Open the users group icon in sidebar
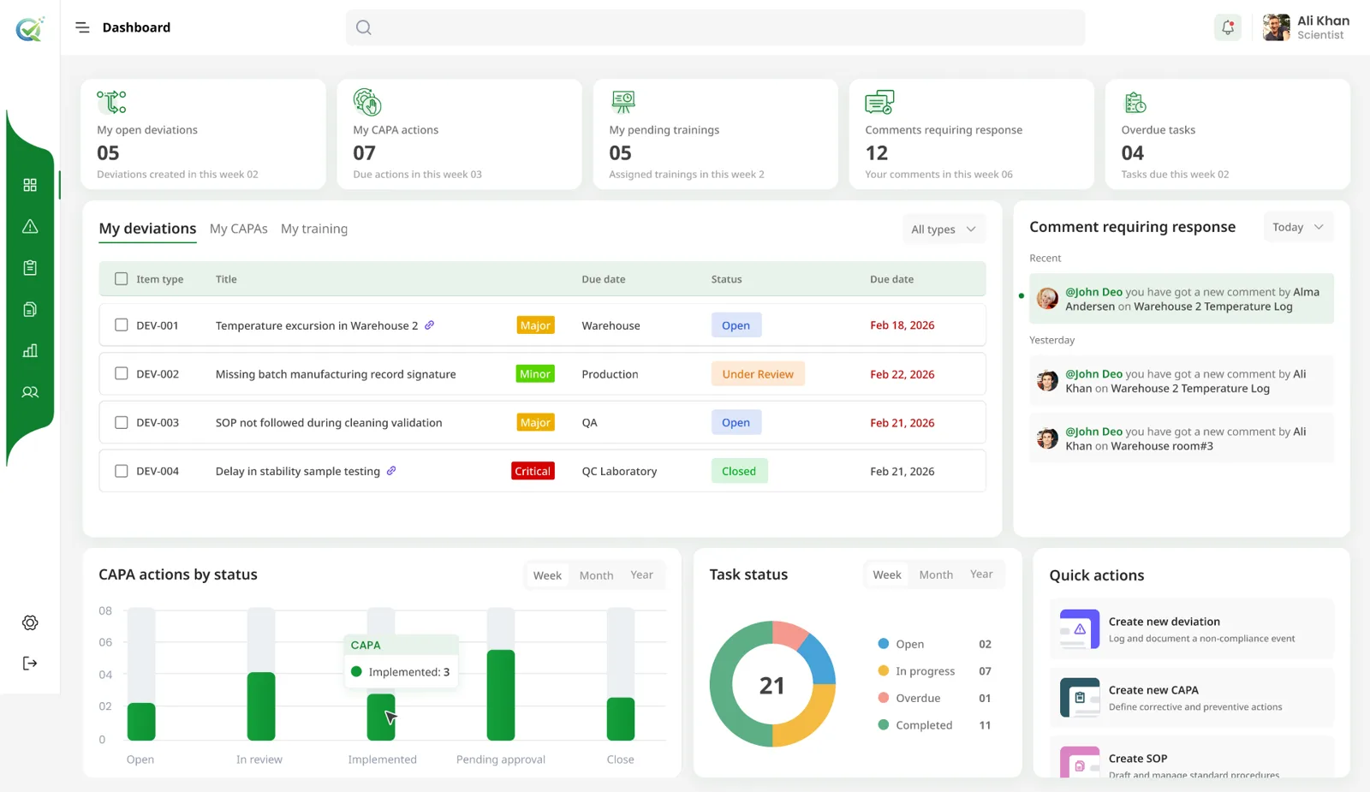Viewport: 1370px width, 792px height. click(x=30, y=392)
